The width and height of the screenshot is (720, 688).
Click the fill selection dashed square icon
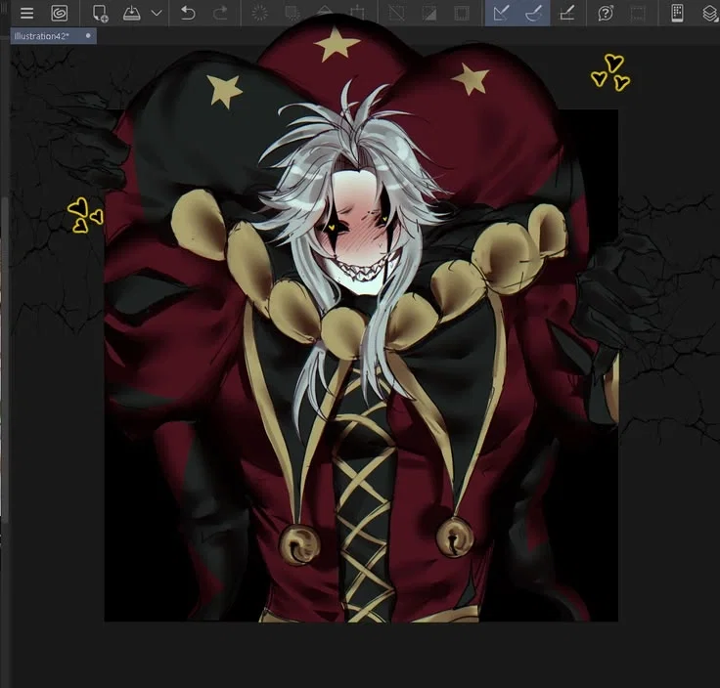tap(292, 13)
